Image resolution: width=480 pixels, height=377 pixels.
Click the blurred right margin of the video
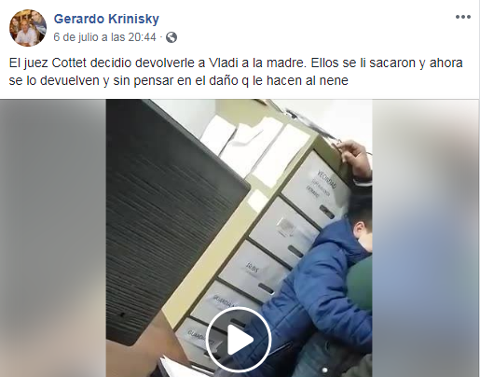pyautogui.click(x=426, y=238)
